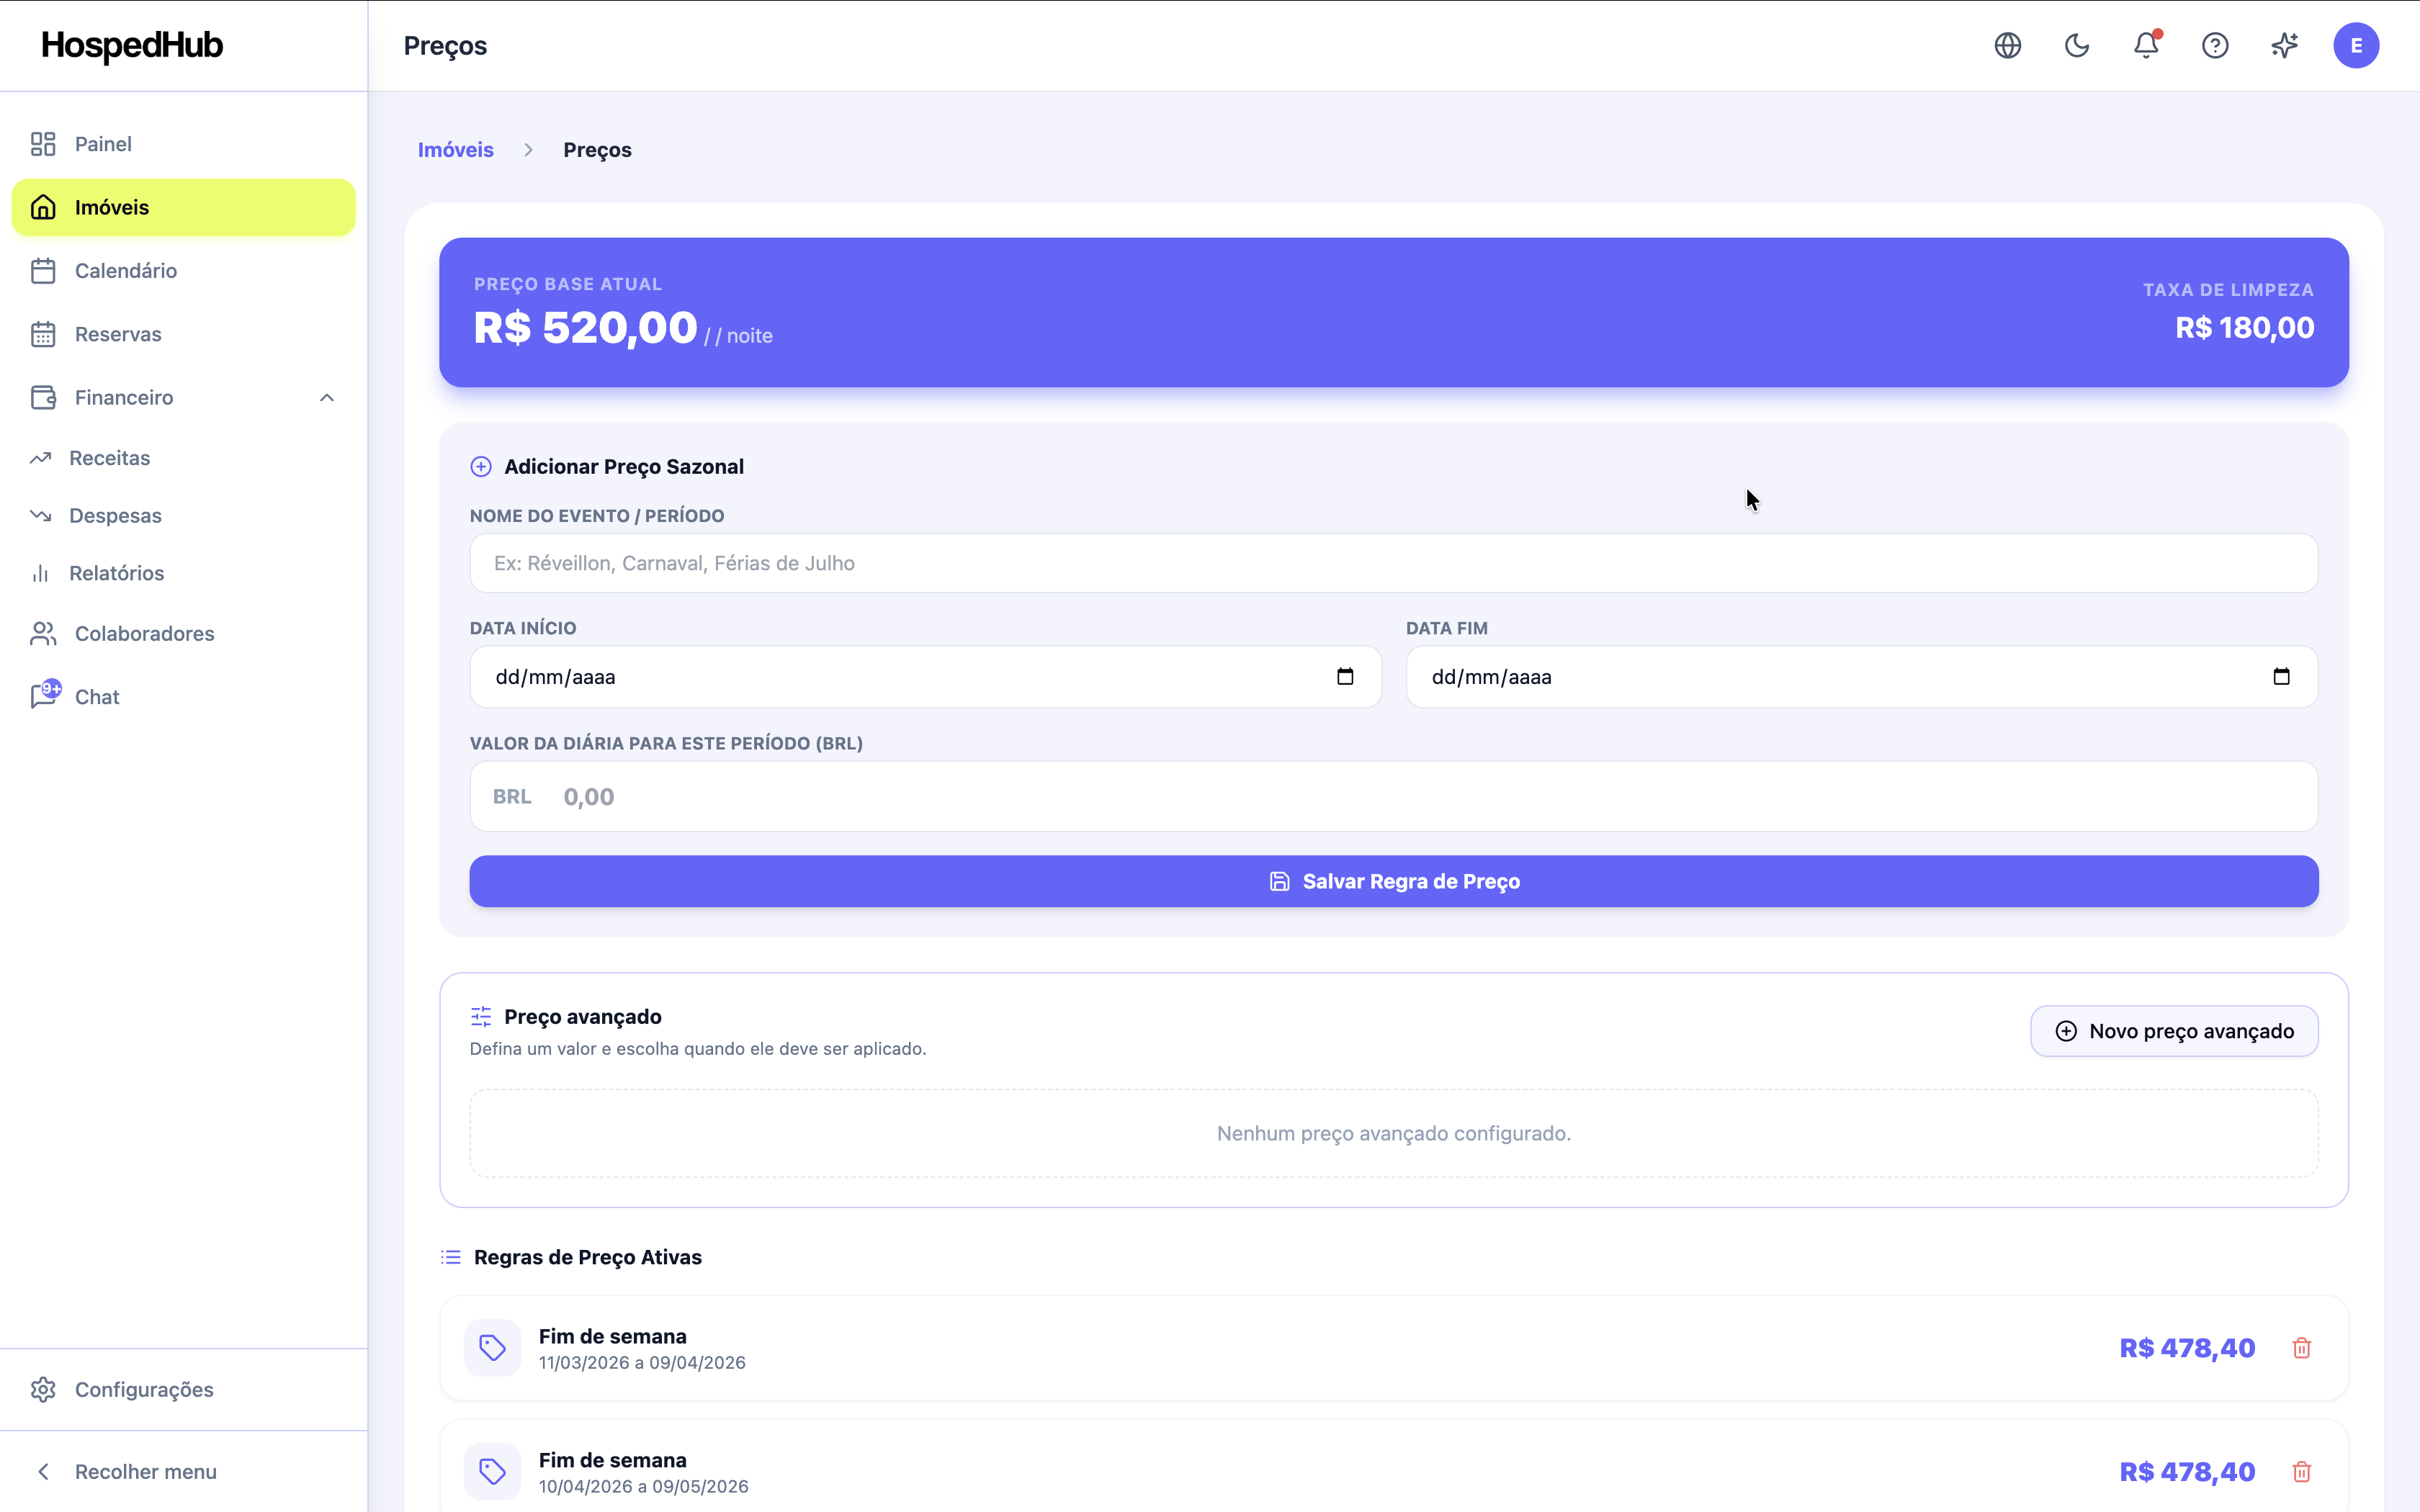This screenshot has height=1512, width=2420.
Task: Open user avatar E menu
Action: (x=2356, y=45)
